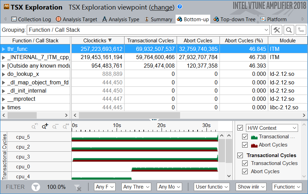Viewport: 308px width, 194px height.
Task: Click the Module column header
Action: point(287,41)
